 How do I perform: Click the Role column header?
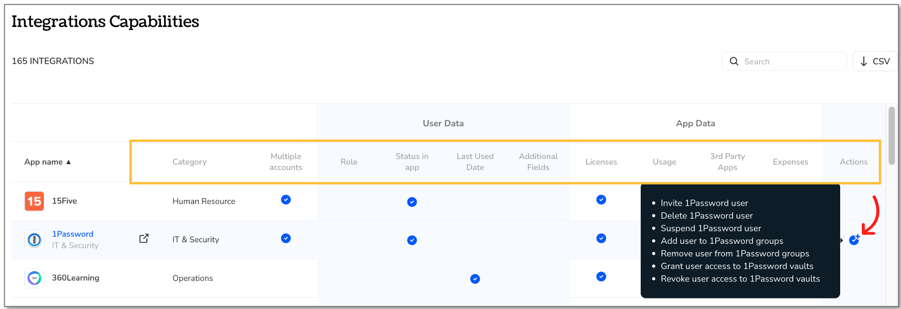pyautogui.click(x=349, y=162)
